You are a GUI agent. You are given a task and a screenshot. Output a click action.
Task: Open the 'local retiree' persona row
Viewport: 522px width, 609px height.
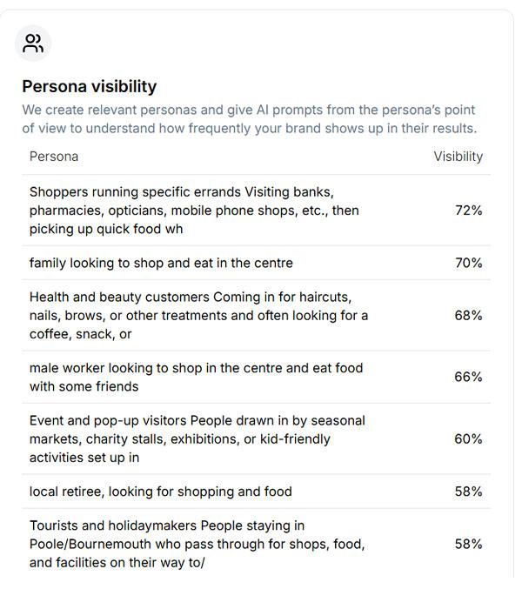tap(160, 492)
